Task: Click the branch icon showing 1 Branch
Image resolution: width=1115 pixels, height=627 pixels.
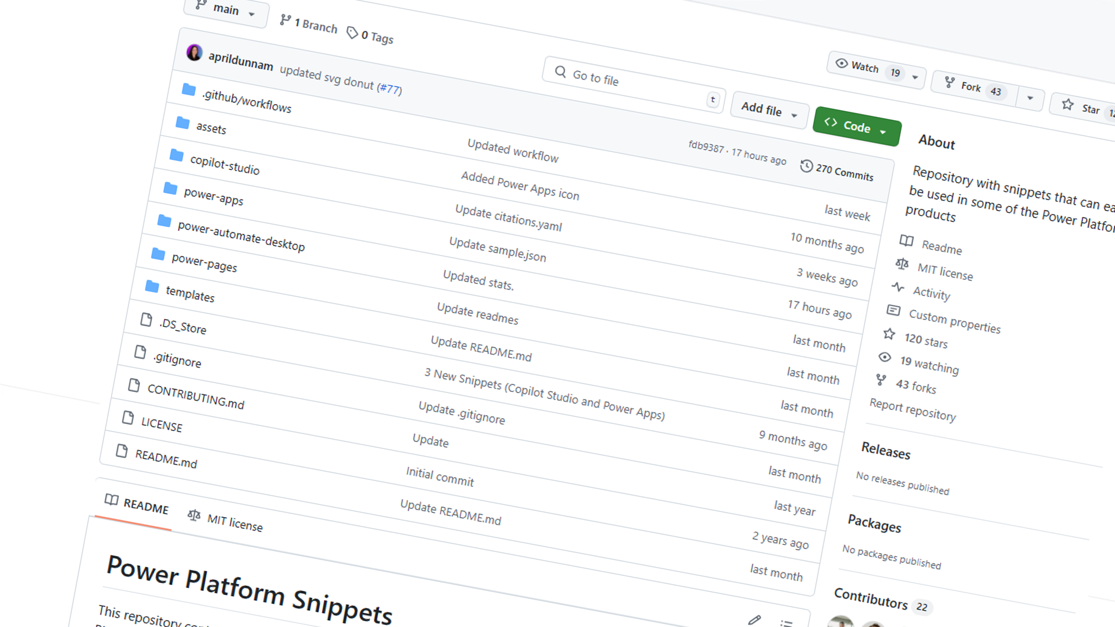Action: tap(284, 20)
